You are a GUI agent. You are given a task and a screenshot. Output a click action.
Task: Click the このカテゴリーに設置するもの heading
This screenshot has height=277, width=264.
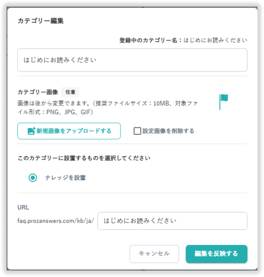click(x=84, y=158)
